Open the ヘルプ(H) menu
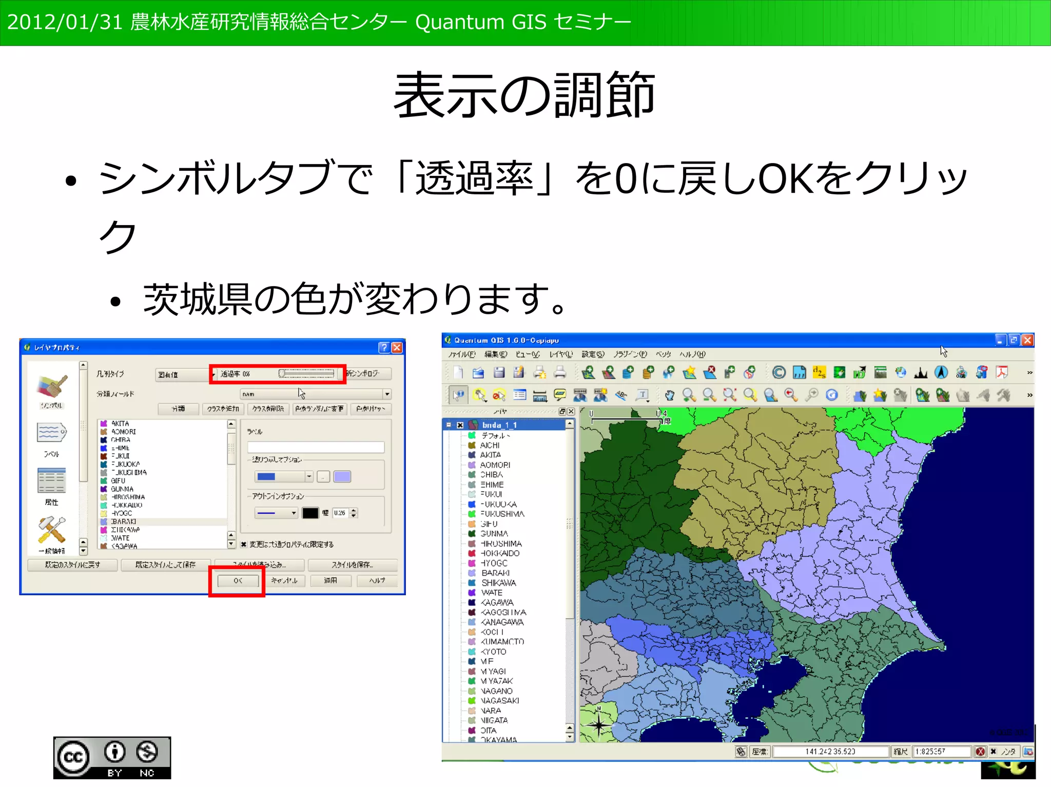 (692, 354)
